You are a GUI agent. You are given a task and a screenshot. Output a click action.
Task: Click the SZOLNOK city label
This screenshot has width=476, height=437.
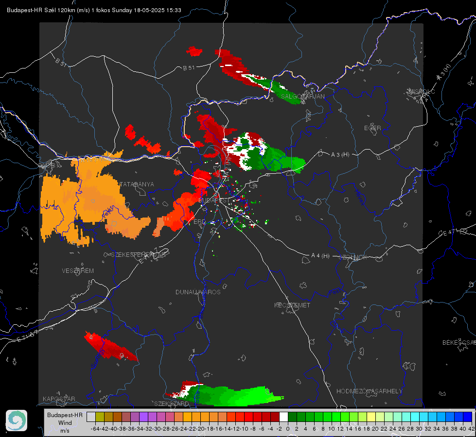click(353, 257)
